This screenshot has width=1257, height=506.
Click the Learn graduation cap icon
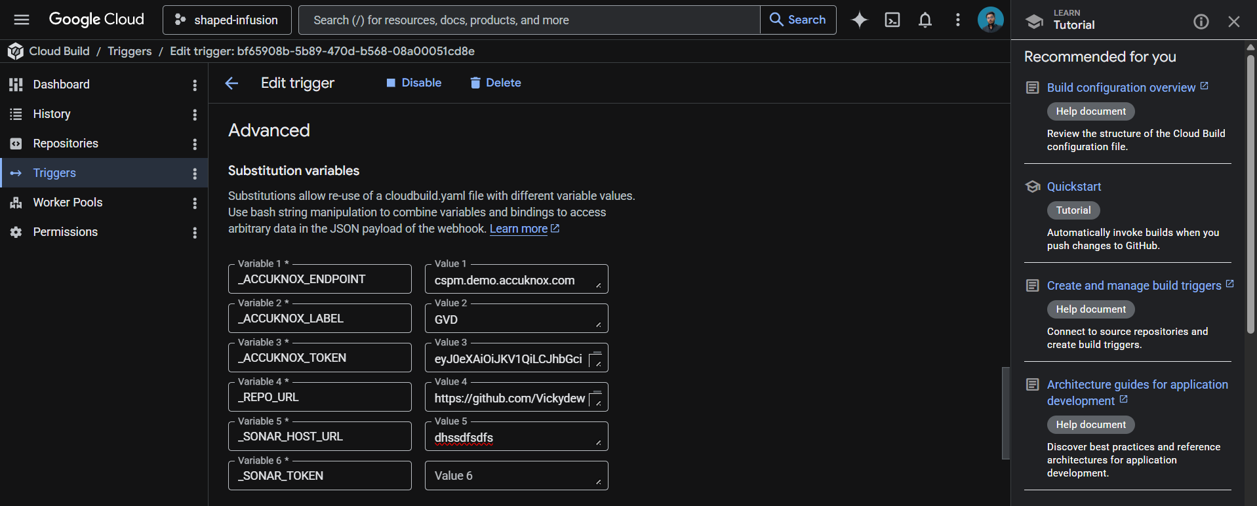point(1035,21)
